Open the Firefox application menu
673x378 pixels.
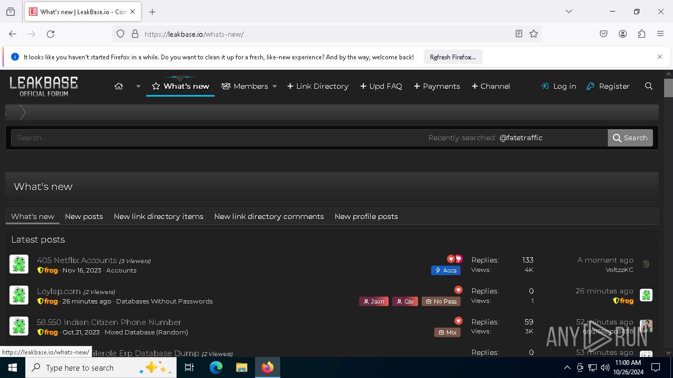coord(660,34)
